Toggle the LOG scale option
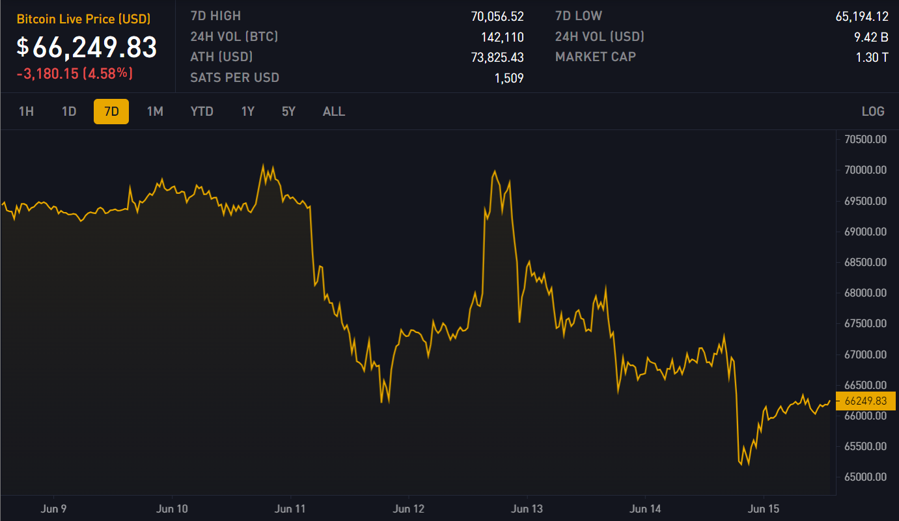Viewport: 899px width, 521px height. click(x=873, y=111)
